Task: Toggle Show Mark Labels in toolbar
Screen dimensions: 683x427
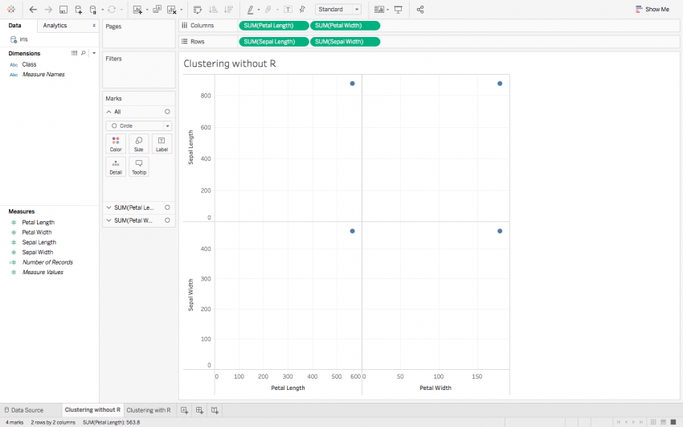Action: [288, 10]
